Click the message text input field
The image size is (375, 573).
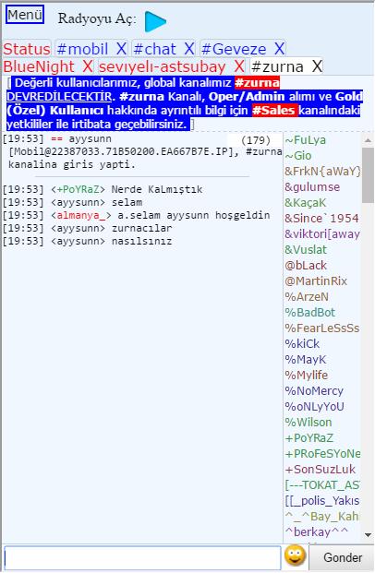click(x=142, y=557)
